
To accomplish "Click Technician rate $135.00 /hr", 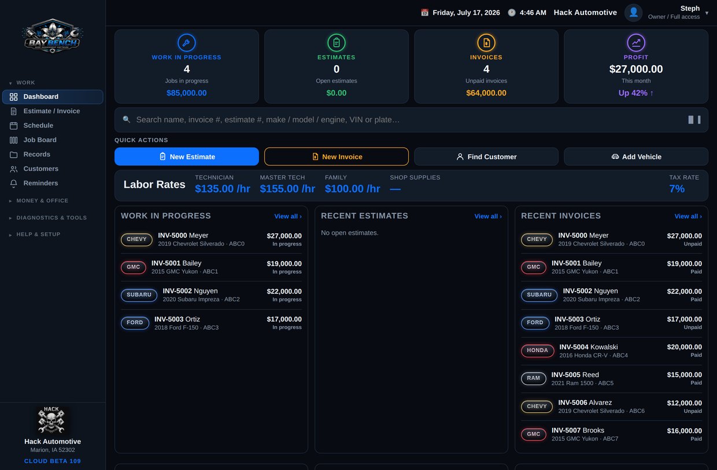I will (223, 189).
